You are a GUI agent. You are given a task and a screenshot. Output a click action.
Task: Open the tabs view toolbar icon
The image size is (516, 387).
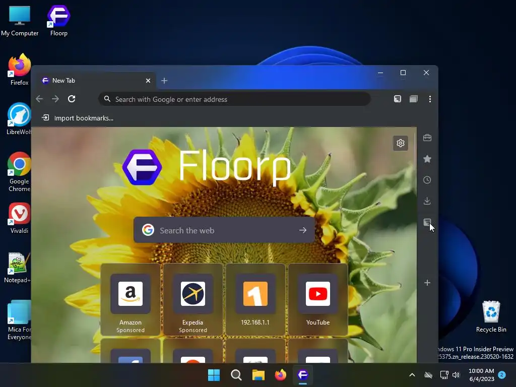click(414, 99)
